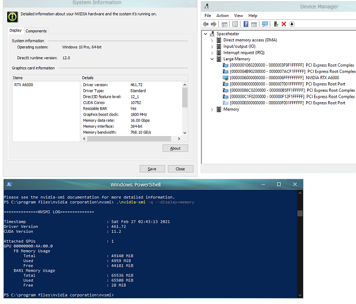Toggle the action pane toolbar icon
Viewport: 356px width, 304px height.
pyautogui.click(x=254, y=24)
